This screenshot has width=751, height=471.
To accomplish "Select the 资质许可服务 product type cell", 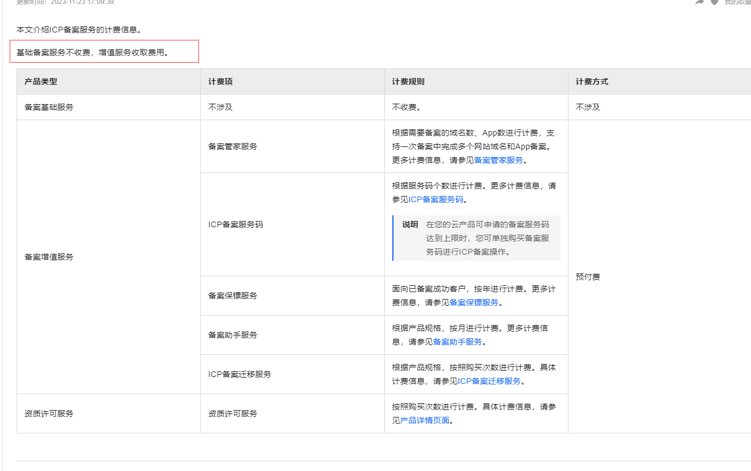I will click(108, 413).
